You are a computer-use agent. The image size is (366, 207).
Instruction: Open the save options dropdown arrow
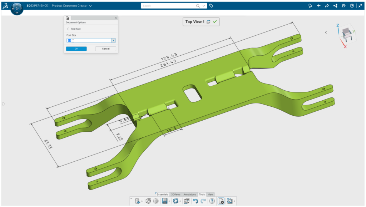[169, 201]
